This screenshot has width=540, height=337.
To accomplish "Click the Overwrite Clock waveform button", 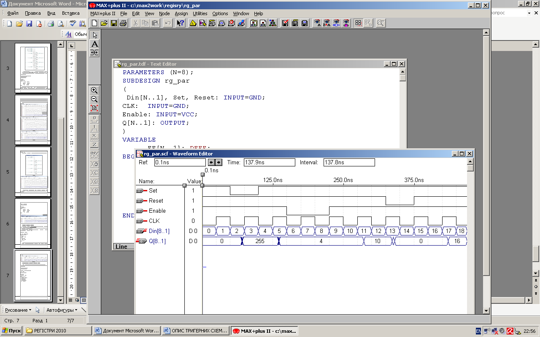I will [x=94, y=163].
